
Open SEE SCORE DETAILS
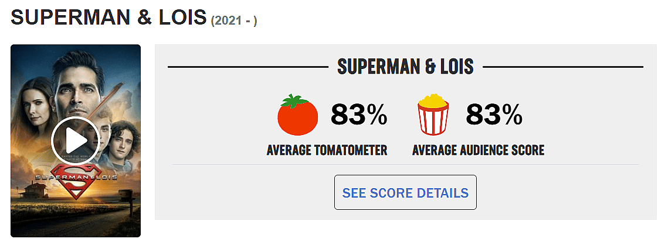coord(405,192)
